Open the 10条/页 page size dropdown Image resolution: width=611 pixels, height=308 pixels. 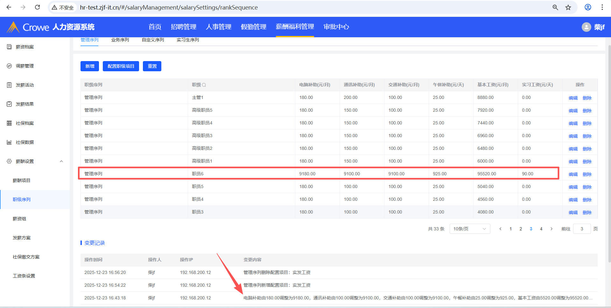469,229
